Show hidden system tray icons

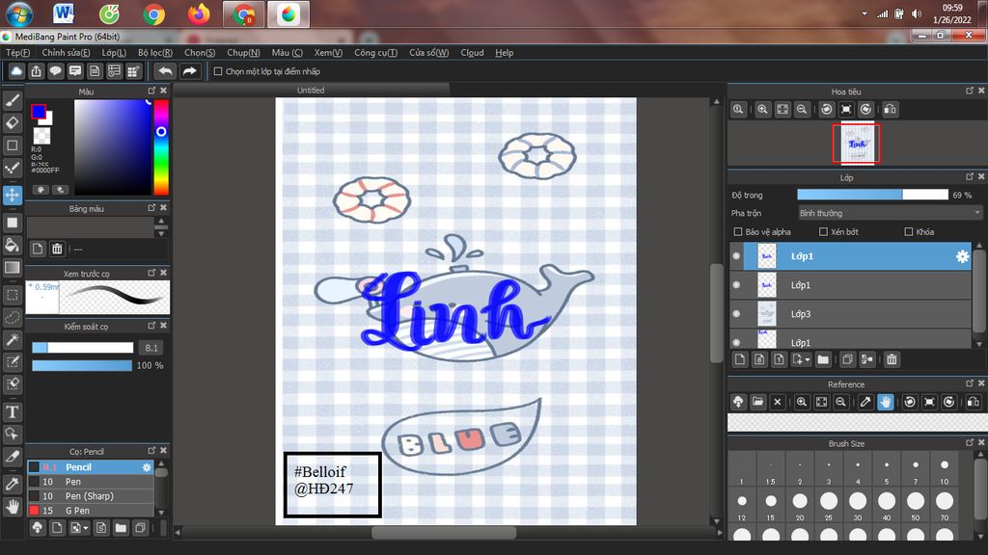click(864, 13)
